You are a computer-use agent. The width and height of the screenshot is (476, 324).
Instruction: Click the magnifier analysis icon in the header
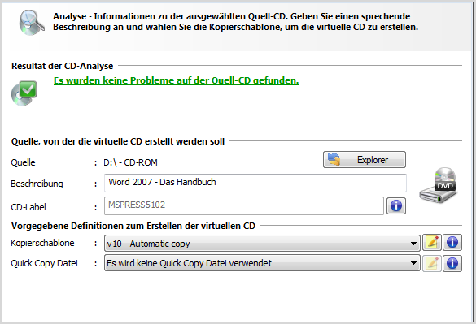31,22
